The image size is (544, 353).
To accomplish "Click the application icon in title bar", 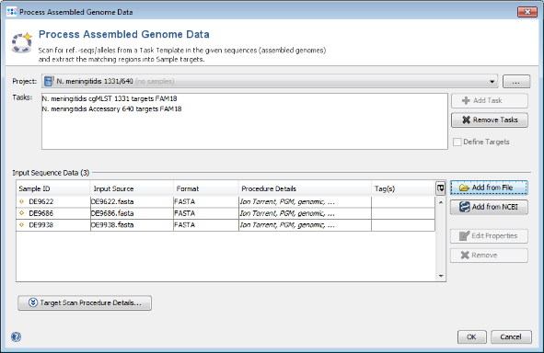I will point(12,11).
